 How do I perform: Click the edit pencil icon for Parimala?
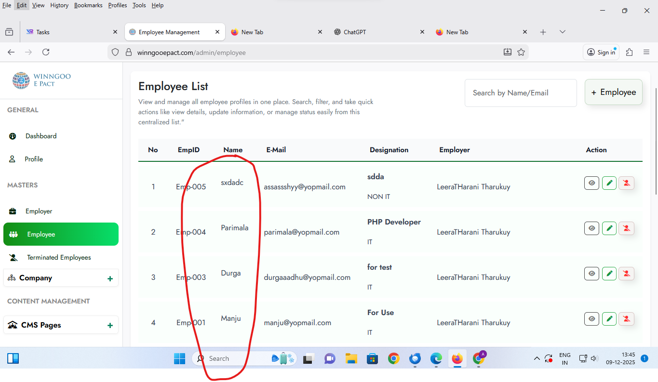pyautogui.click(x=609, y=228)
